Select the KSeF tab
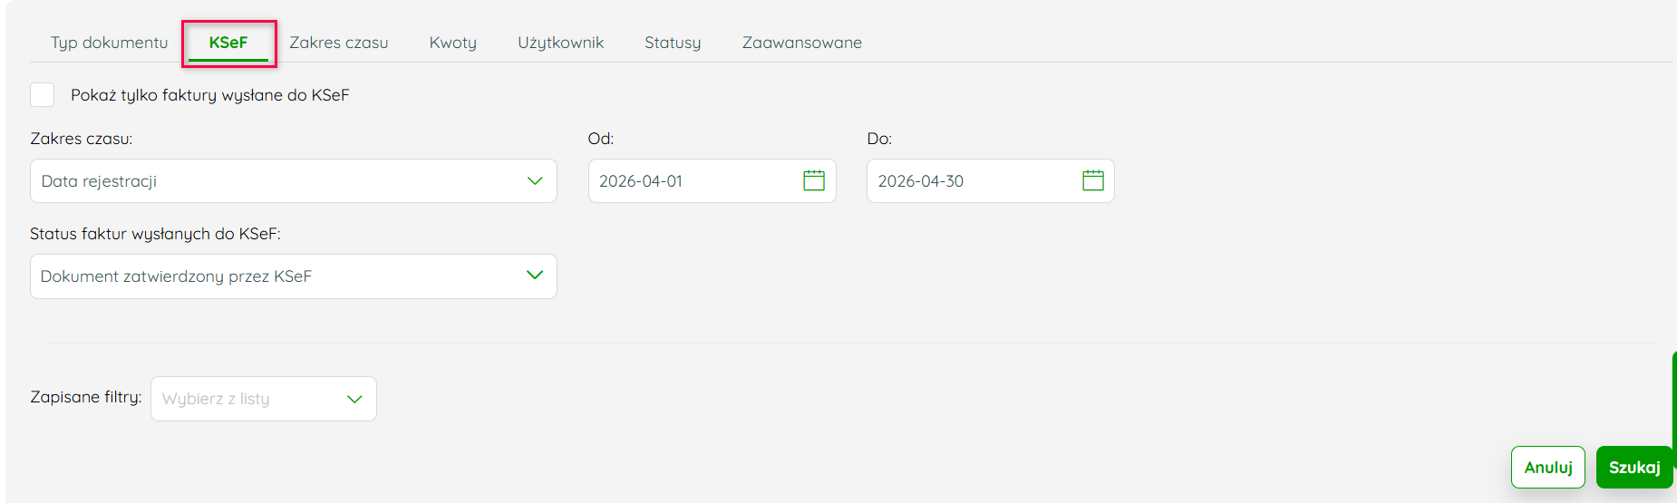The image size is (1677, 503). 228,43
